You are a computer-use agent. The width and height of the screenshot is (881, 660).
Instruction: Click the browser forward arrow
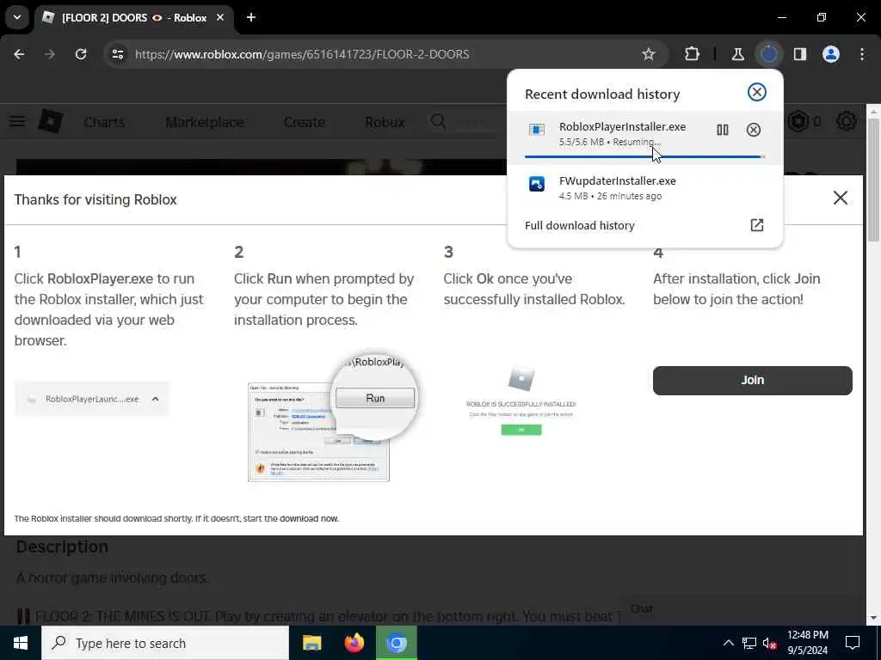pyautogui.click(x=50, y=54)
